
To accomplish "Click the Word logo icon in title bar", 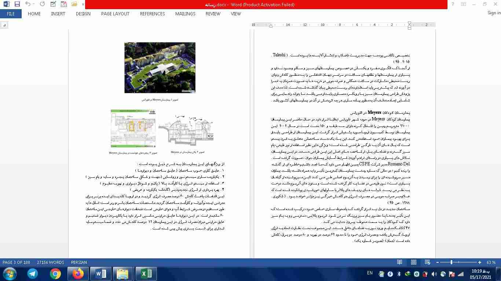I will coord(6,4).
